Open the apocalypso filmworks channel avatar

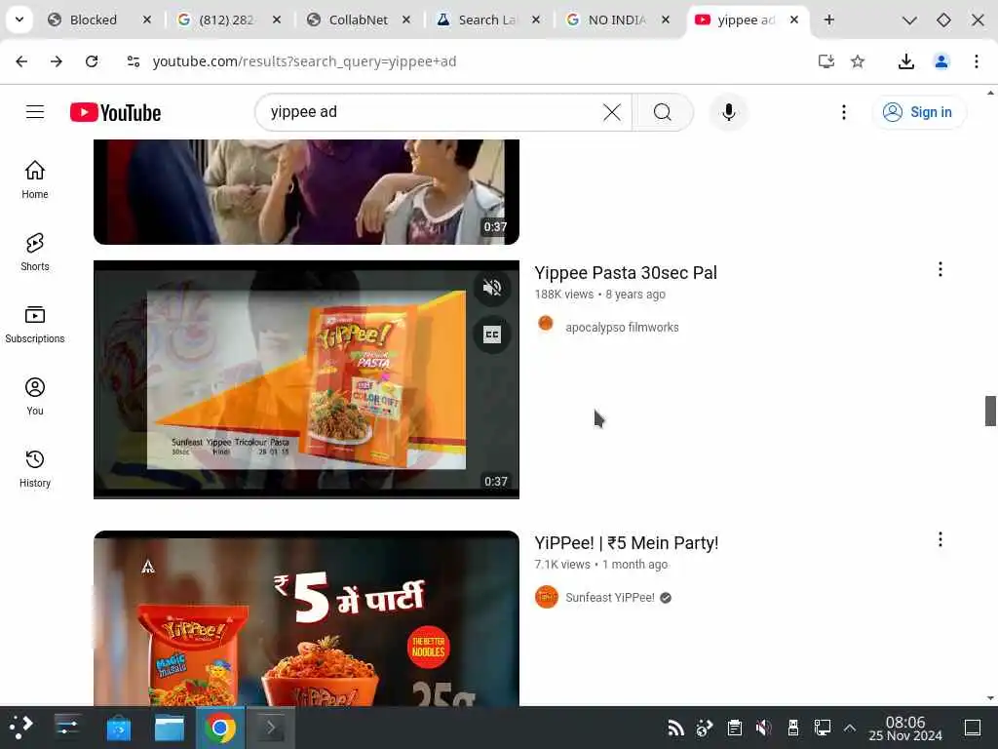click(x=546, y=324)
